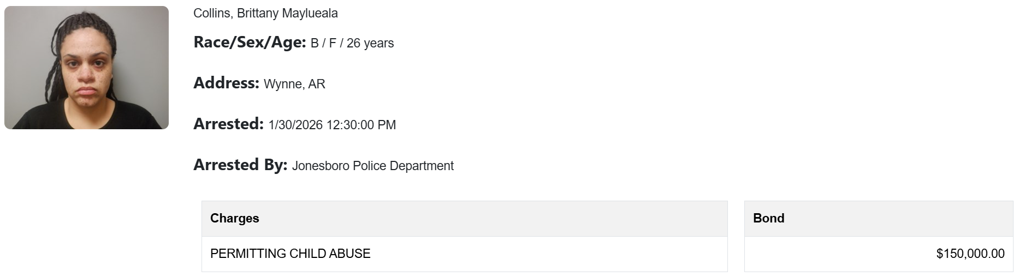The width and height of the screenshot is (1019, 277).
Task: Select the Wynne, AR address value
Action: coord(294,84)
